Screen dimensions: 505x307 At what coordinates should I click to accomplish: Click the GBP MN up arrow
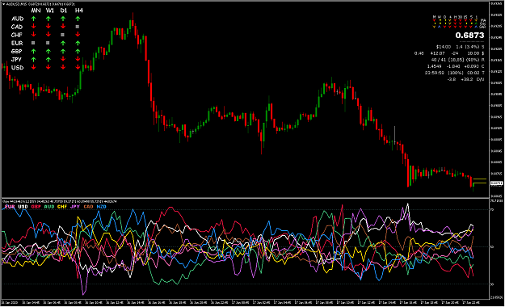pyautogui.click(x=33, y=51)
